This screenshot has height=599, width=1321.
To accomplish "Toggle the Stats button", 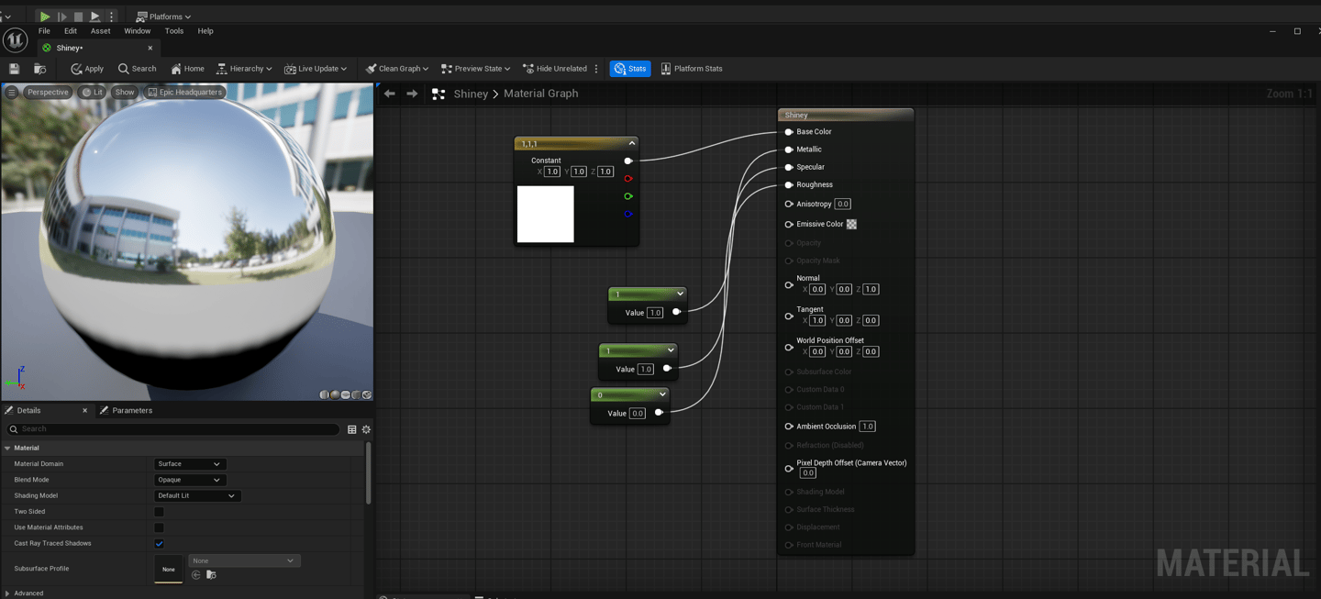I will click(x=630, y=69).
